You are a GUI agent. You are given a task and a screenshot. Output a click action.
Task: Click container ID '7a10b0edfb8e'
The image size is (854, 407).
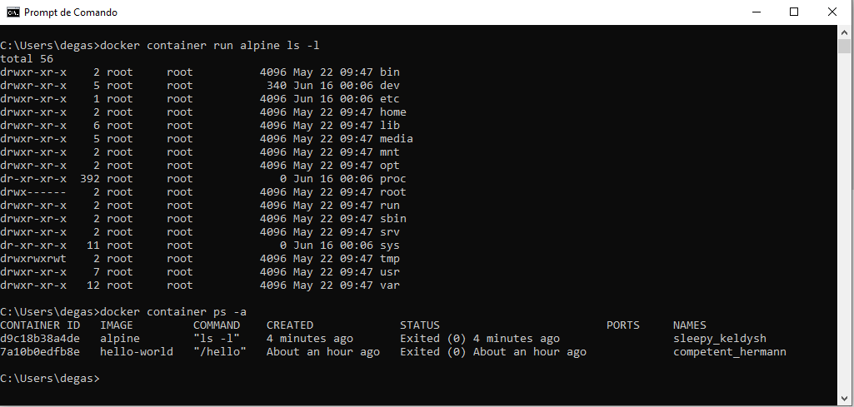[x=40, y=352]
